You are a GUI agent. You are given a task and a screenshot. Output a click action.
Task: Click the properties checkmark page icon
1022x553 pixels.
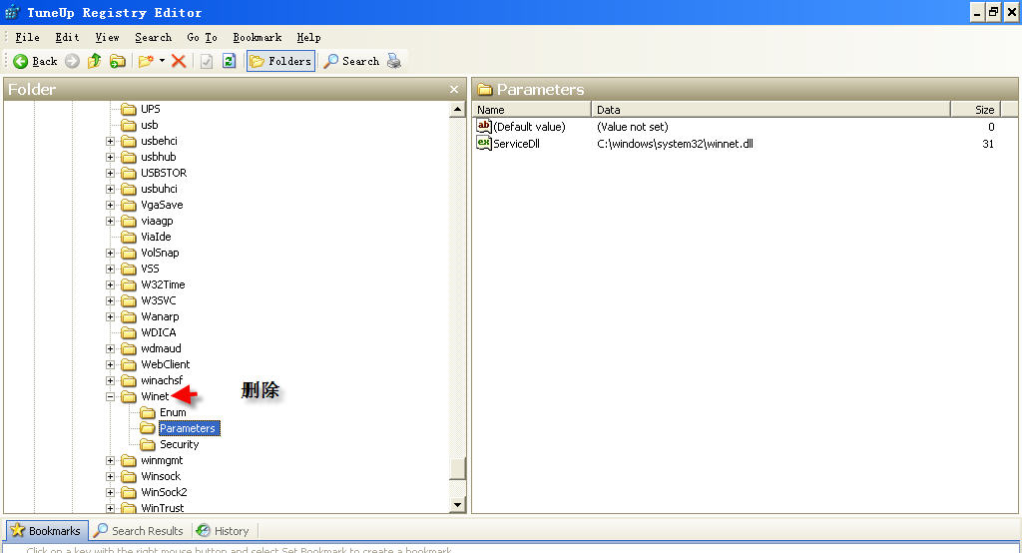pos(207,61)
